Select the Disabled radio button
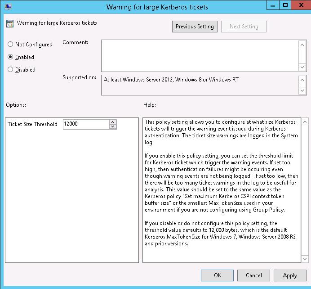Image resolution: width=311 pixels, height=289 pixels. coord(10,70)
